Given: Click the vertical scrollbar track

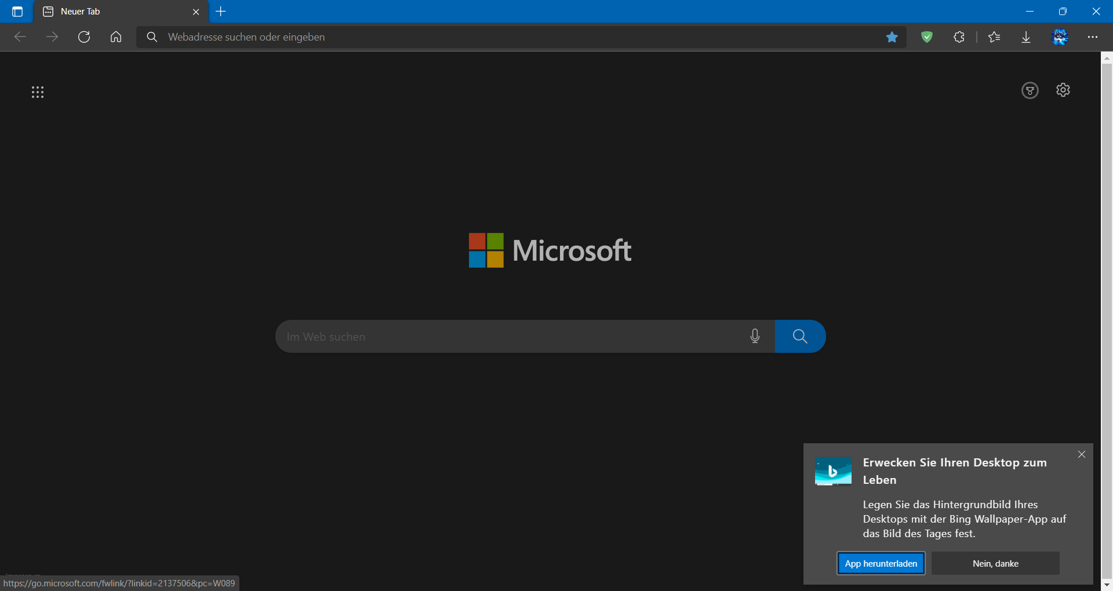Looking at the screenshot, I should [1107, 322].
